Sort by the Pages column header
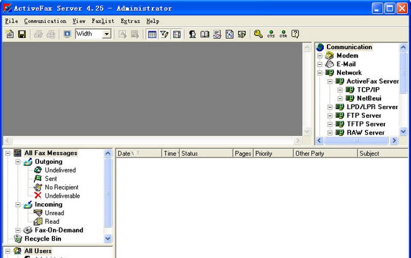 tap(243, 153)
